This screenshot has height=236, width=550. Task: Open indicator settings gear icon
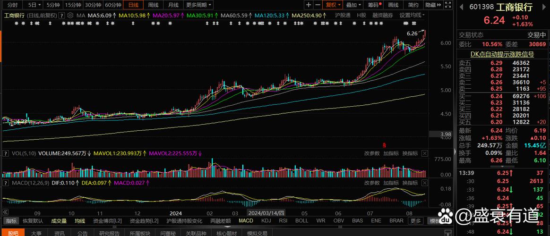(x=70, y=16)
